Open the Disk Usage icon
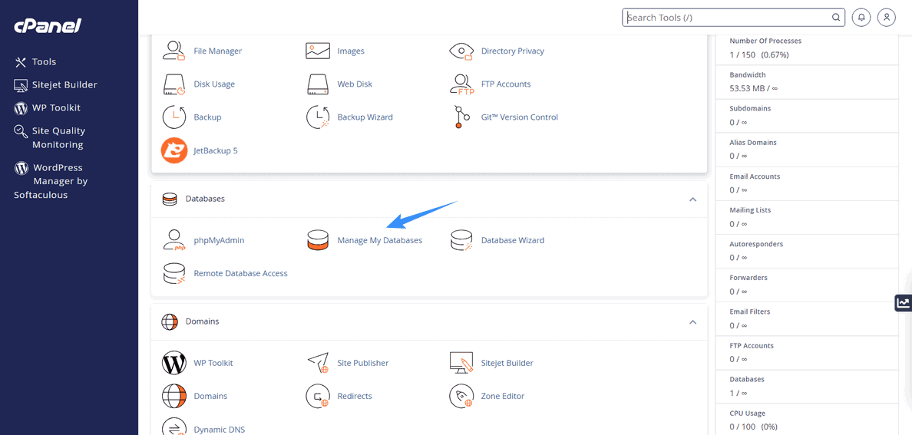 point(174,84)
